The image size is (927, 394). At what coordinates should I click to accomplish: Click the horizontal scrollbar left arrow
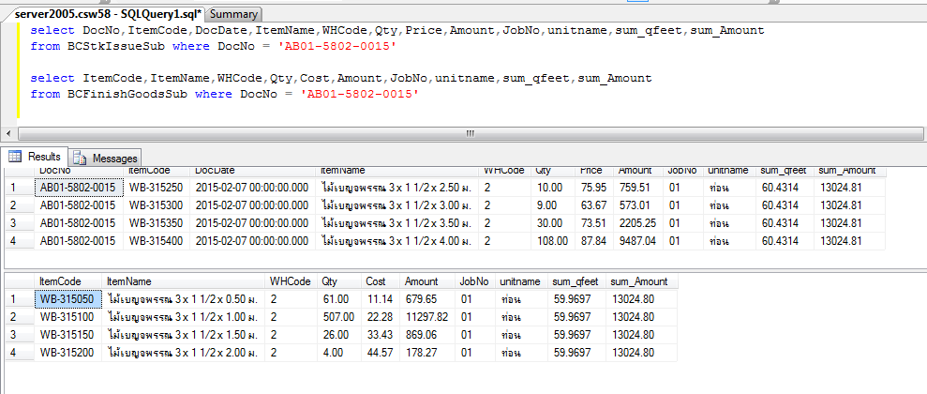click(x=7, y=133)
